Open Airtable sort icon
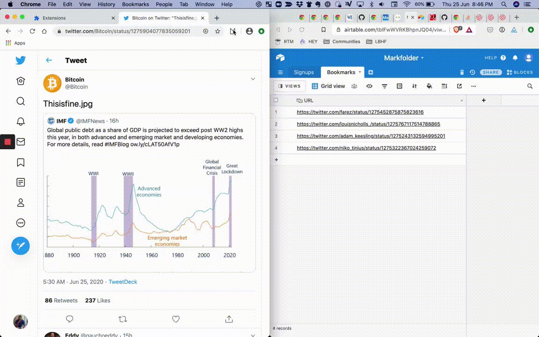Viewport: 539px width, 337px height. [414, 86]
